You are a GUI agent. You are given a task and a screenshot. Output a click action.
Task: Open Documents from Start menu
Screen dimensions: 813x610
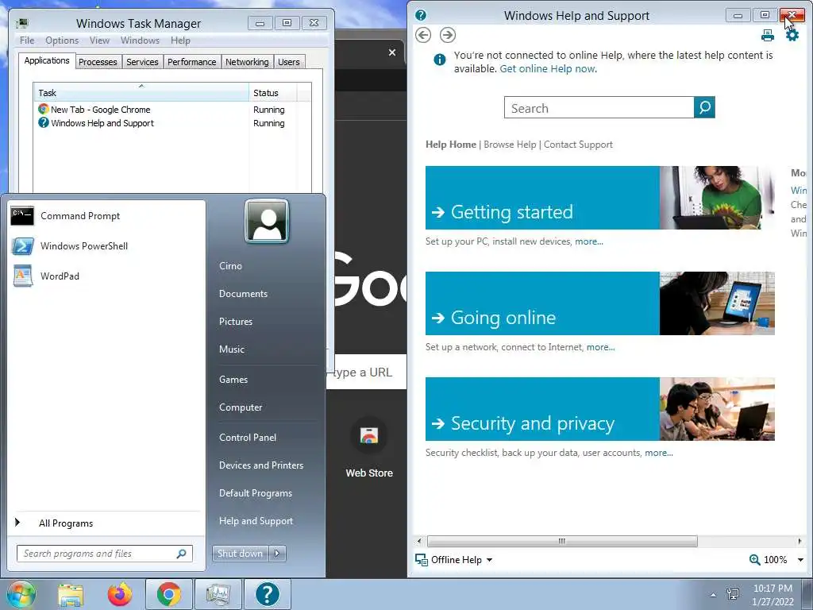pos(243,294)
